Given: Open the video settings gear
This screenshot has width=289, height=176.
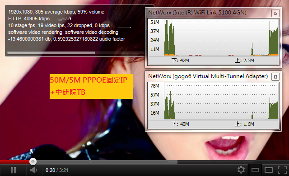Looking at the screenshot, I should [241, 170].
